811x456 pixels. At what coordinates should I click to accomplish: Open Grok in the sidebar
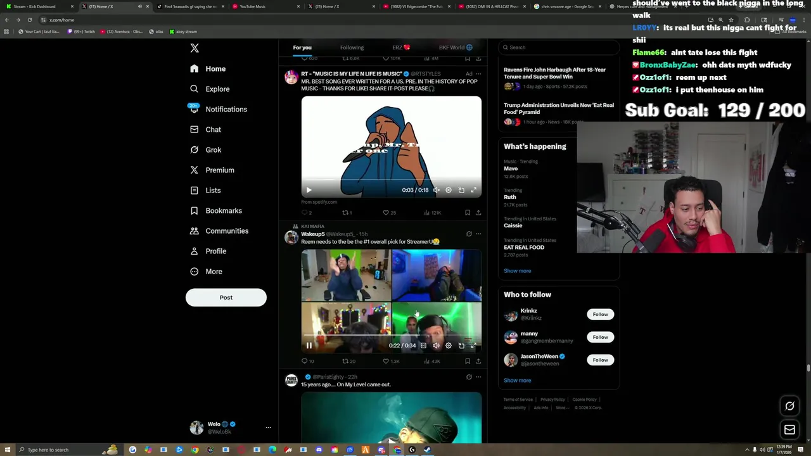tap(205, 149)
